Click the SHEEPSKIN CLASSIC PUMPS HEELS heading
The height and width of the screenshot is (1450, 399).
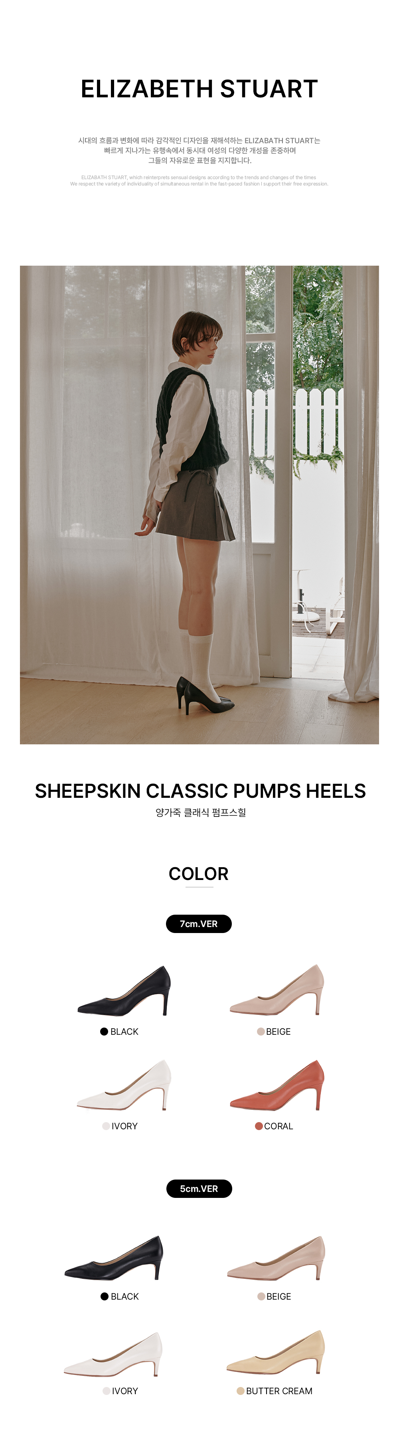200,791
